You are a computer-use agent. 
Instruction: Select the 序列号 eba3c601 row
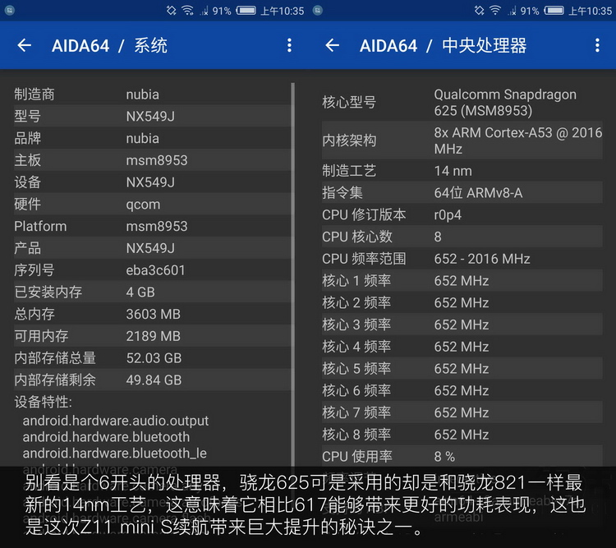[x=153, y=270]
